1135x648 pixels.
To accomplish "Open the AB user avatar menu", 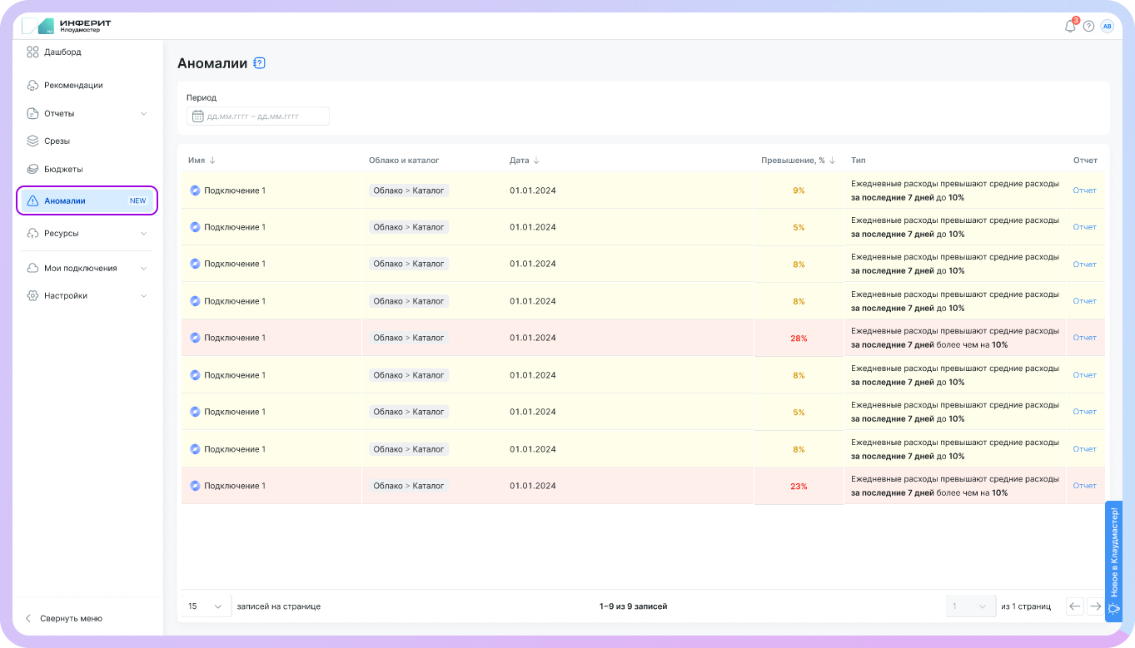I will tap(1107, 26).
